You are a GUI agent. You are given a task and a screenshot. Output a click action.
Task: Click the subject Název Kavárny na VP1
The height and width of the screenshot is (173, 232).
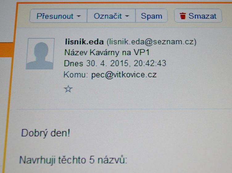[x=107, y=52]
